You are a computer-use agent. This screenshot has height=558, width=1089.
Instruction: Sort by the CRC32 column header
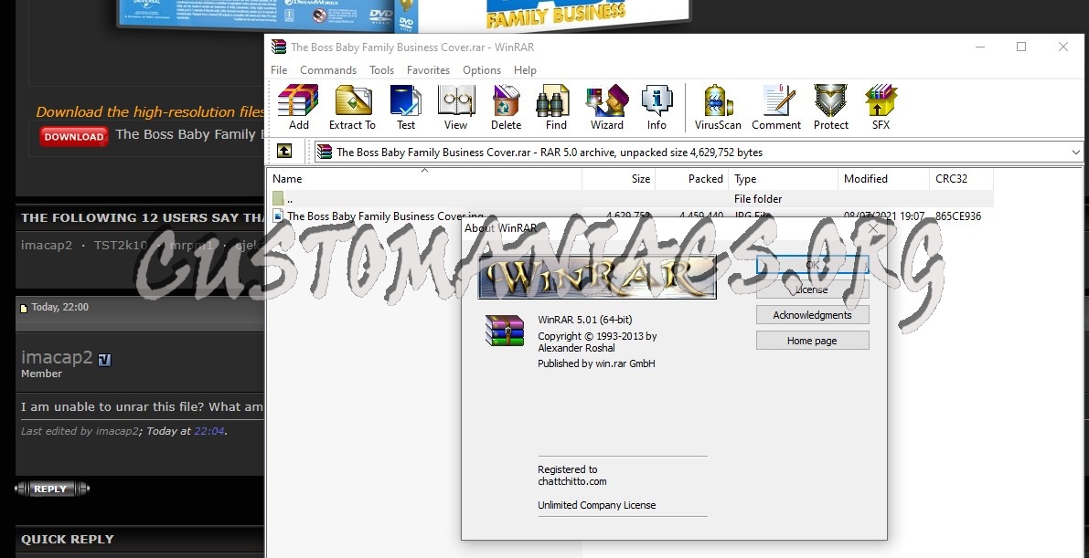click(x=961, y=178)
